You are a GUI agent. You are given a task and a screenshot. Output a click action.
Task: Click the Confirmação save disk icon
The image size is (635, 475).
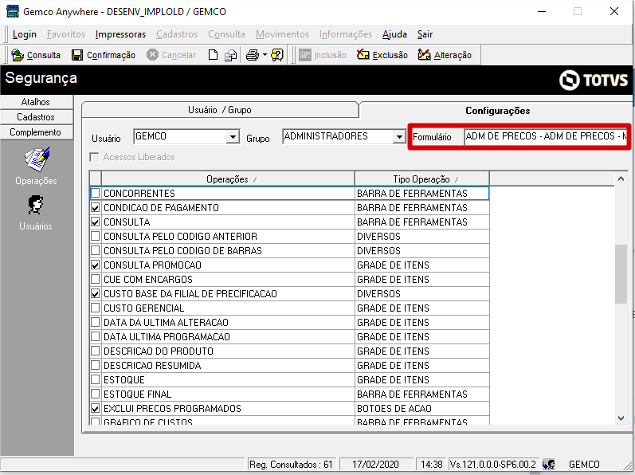tap(77, 55)
